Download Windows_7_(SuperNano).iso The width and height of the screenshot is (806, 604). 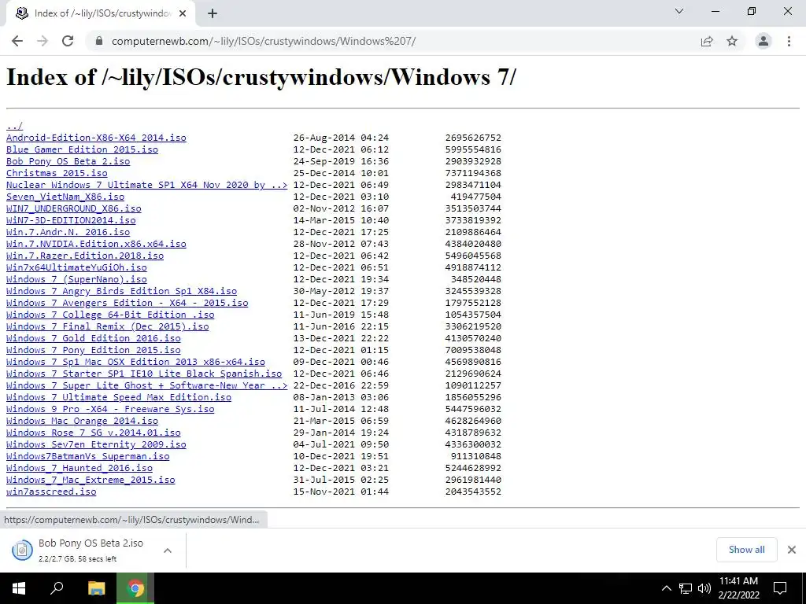pyautogui.click(x=76, y=279)
